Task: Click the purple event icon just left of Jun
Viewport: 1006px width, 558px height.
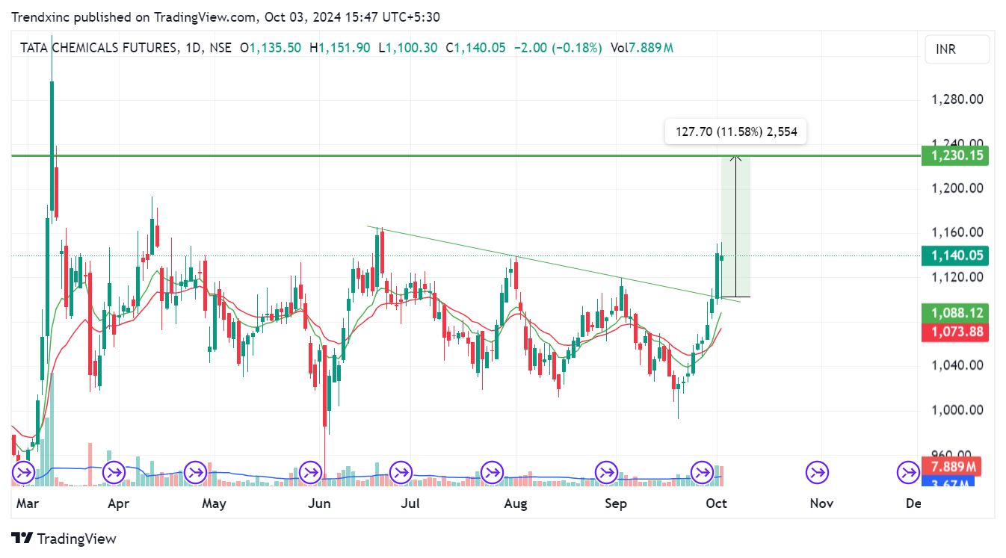Action: (310, 472)
